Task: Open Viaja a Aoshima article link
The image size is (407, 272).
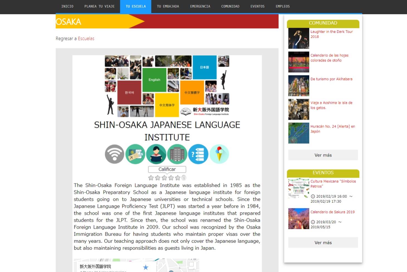Action: coord(331,105)
